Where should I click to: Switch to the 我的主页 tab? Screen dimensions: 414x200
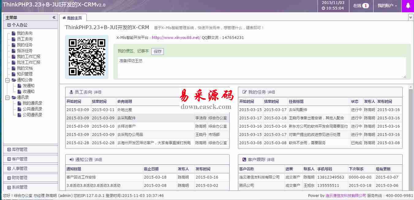click(73, 18)
